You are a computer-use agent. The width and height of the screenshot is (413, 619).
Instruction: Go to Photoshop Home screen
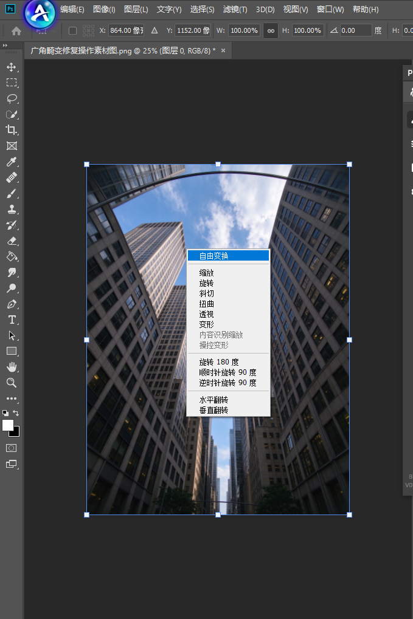tap(16, 31)
